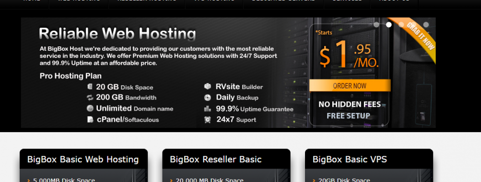Click the document icon beside cPanel/Softaculous

90,119
